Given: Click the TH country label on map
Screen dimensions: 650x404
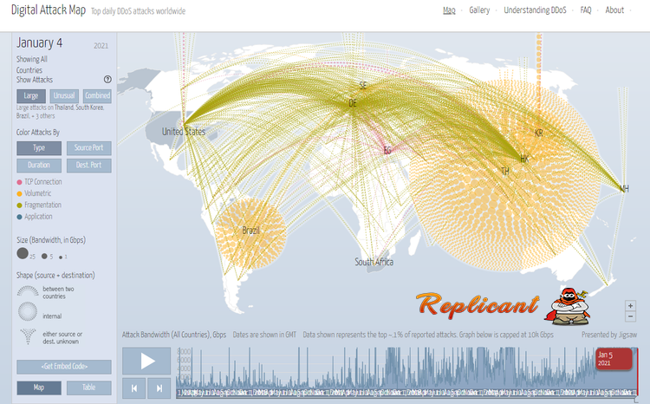Looking at the screenshot, I should coord(505,172).
